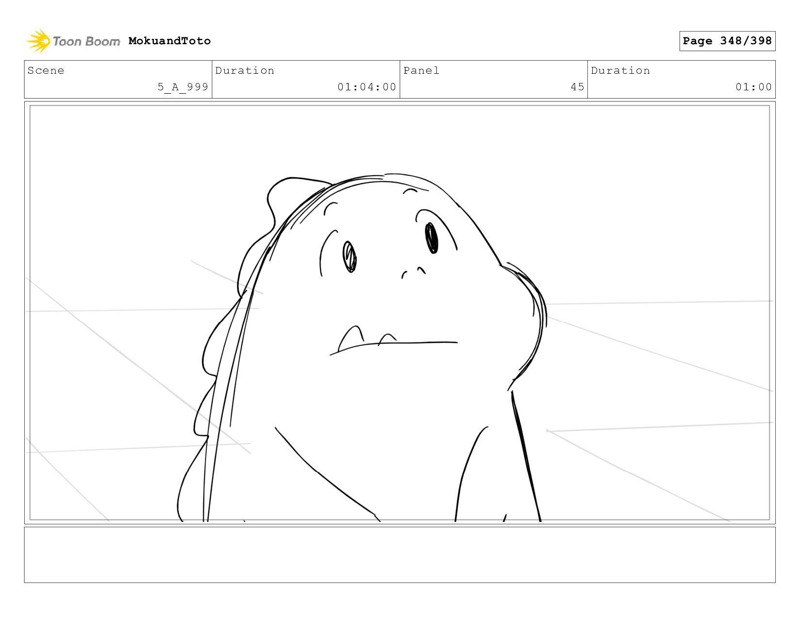The width and height of the screenshot is (801, 619).
Task: Click the storyboard panel drawing
Action: coord(400,313)
